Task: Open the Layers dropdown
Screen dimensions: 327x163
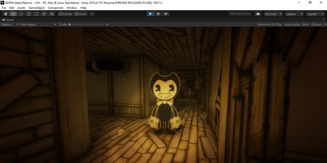Action: pyautogui.click(x=294, y=14)
